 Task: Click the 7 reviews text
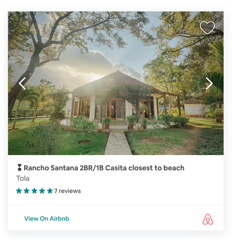point(67,191)
